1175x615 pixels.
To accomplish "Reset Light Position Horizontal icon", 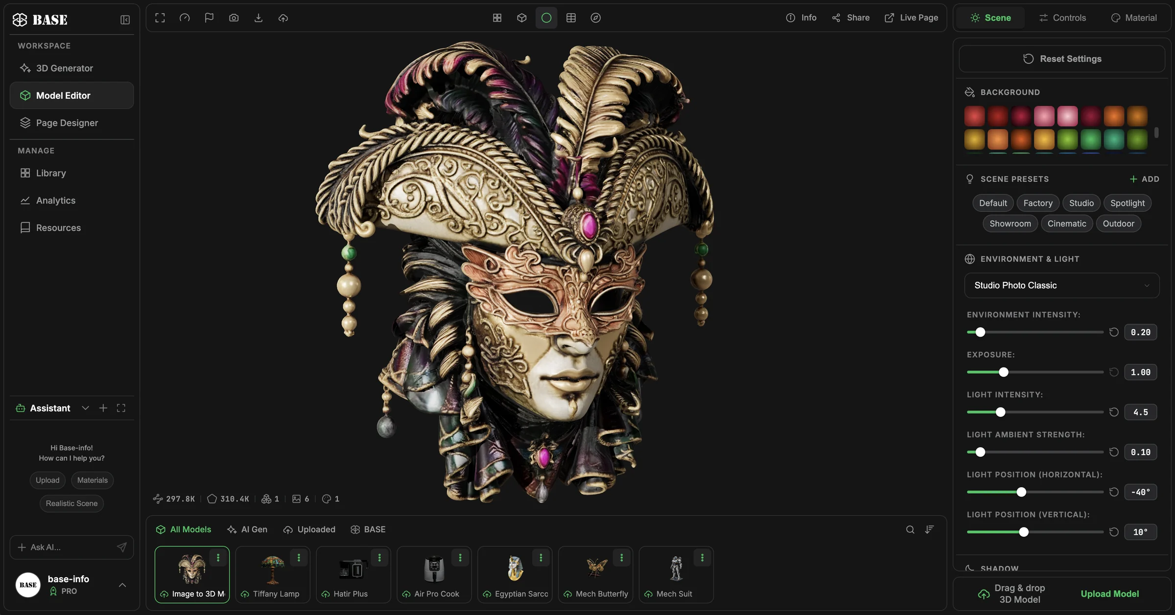I will [x=1114, y=492].
